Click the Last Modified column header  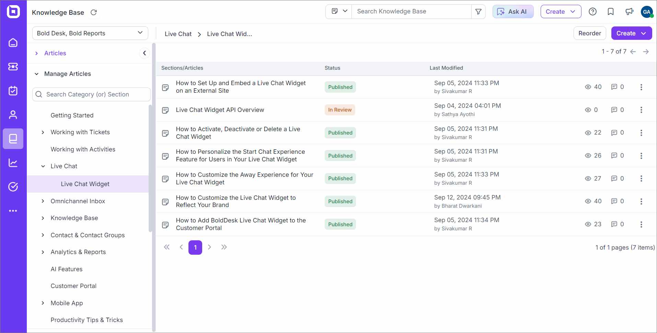pos(446,68)
